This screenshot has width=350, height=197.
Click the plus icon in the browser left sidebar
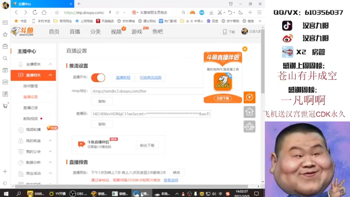click(x=5, y=172)
